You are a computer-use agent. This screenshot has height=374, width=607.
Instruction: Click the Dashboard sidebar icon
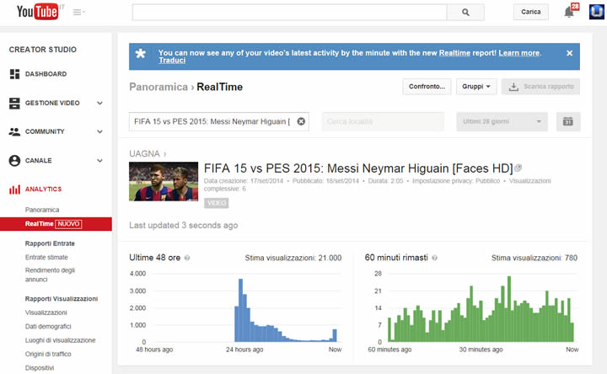click(14, 74)
